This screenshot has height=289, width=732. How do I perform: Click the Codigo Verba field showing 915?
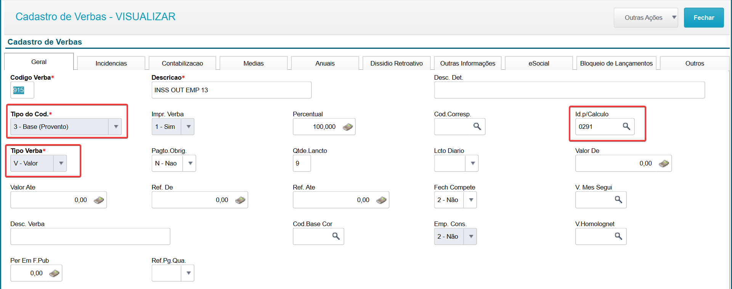click(x=22, y=90)
